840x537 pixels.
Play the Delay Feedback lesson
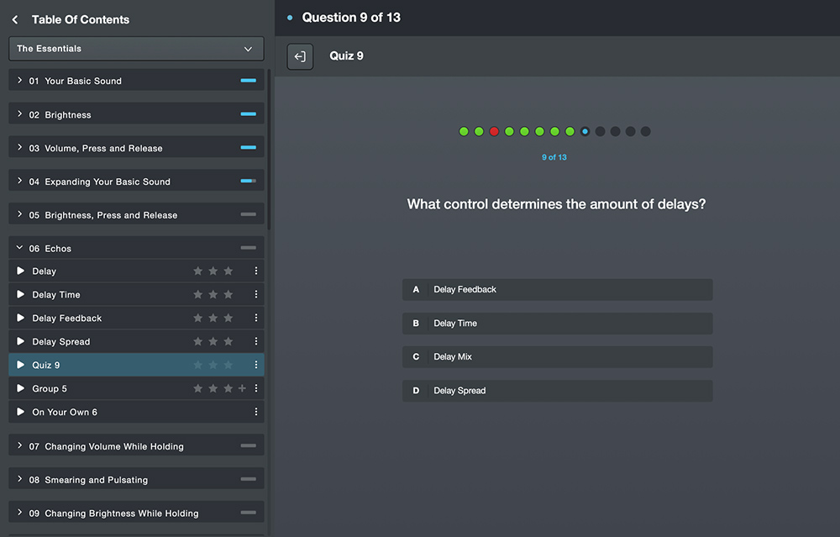[x=22, y=318]
